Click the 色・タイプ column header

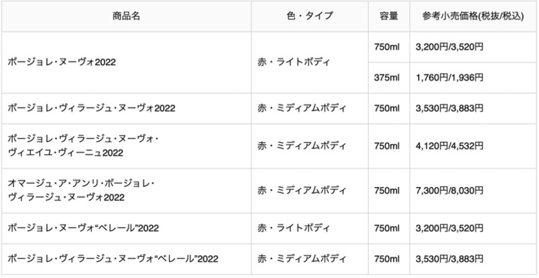(x=310, y=16)
